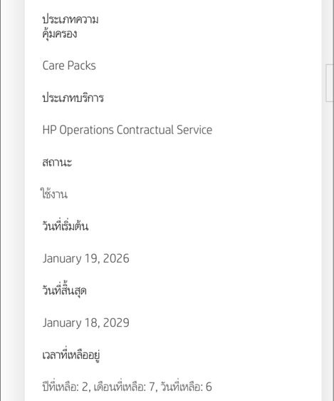This screenshot has height=401, width=334.
Task: Click the เดือนที่เหลือ: 7 months remaining text
Action: 124,387
